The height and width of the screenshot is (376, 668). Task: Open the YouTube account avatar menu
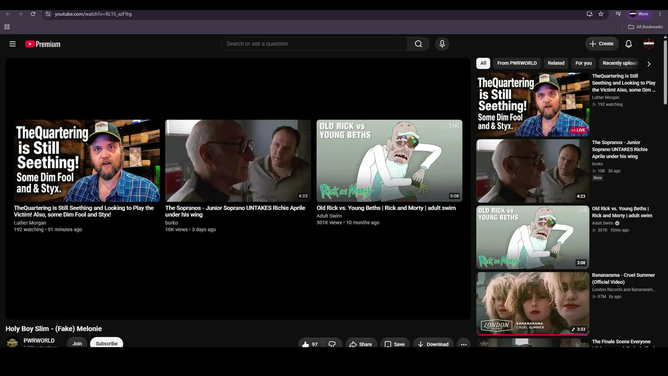pos(649,44)
